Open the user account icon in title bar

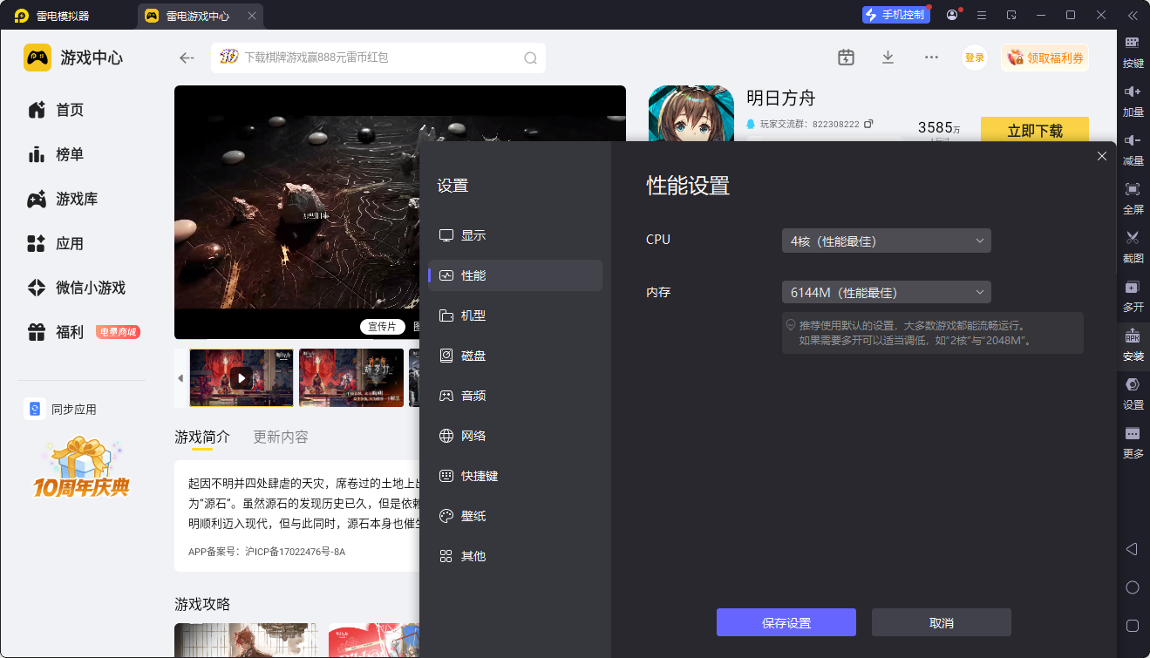click(952, 15)
